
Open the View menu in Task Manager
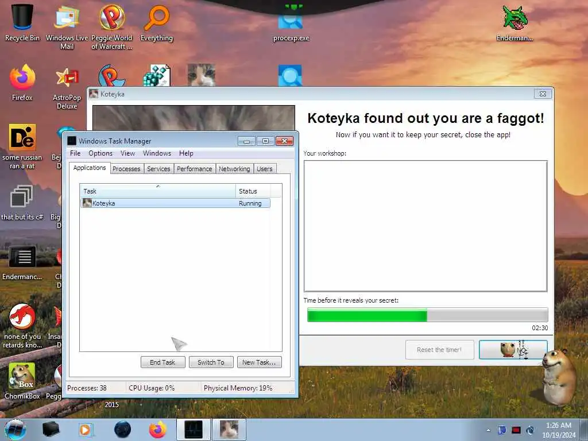coord(127,153)
